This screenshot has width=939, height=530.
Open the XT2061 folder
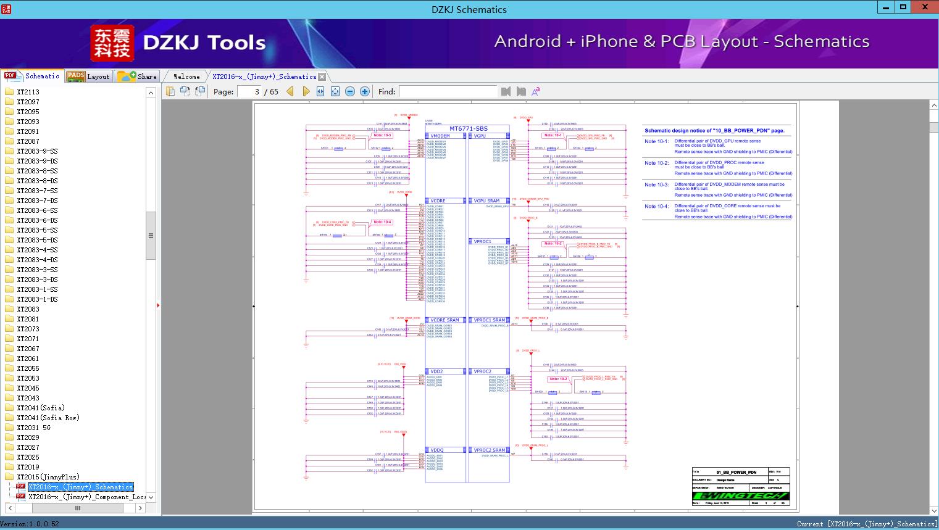pyautogui.click(x=22, y=358)
